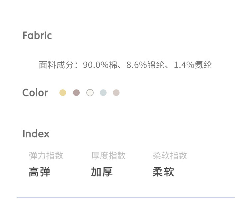
Task: Click the Color section label
Action: (x=35, y=93)
